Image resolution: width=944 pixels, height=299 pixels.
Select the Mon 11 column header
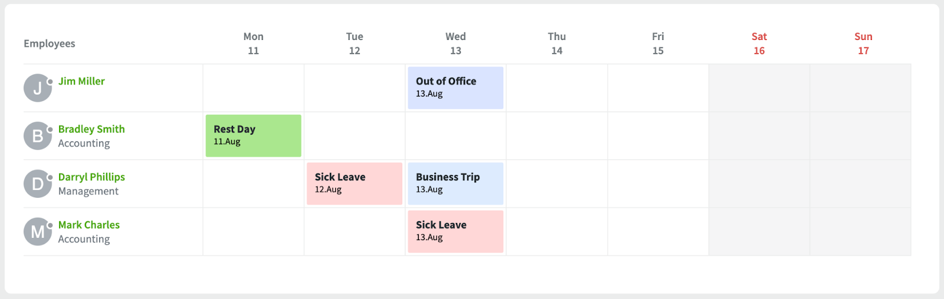[253, 44]
